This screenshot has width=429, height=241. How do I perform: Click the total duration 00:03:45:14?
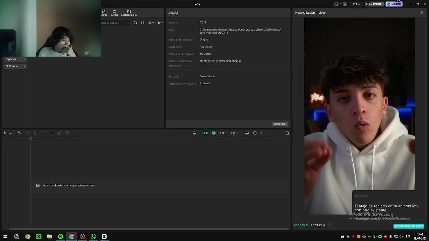(318, 225)
